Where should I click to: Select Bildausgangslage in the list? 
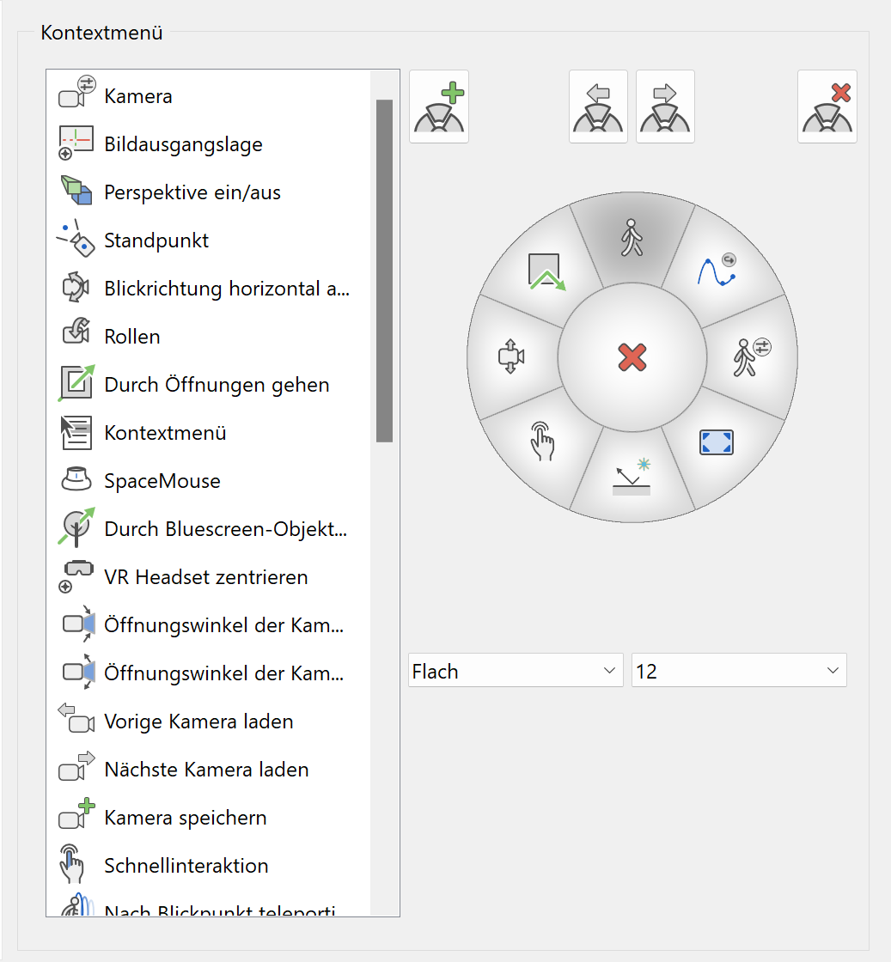pyautogui.click(x=208, y=143)
